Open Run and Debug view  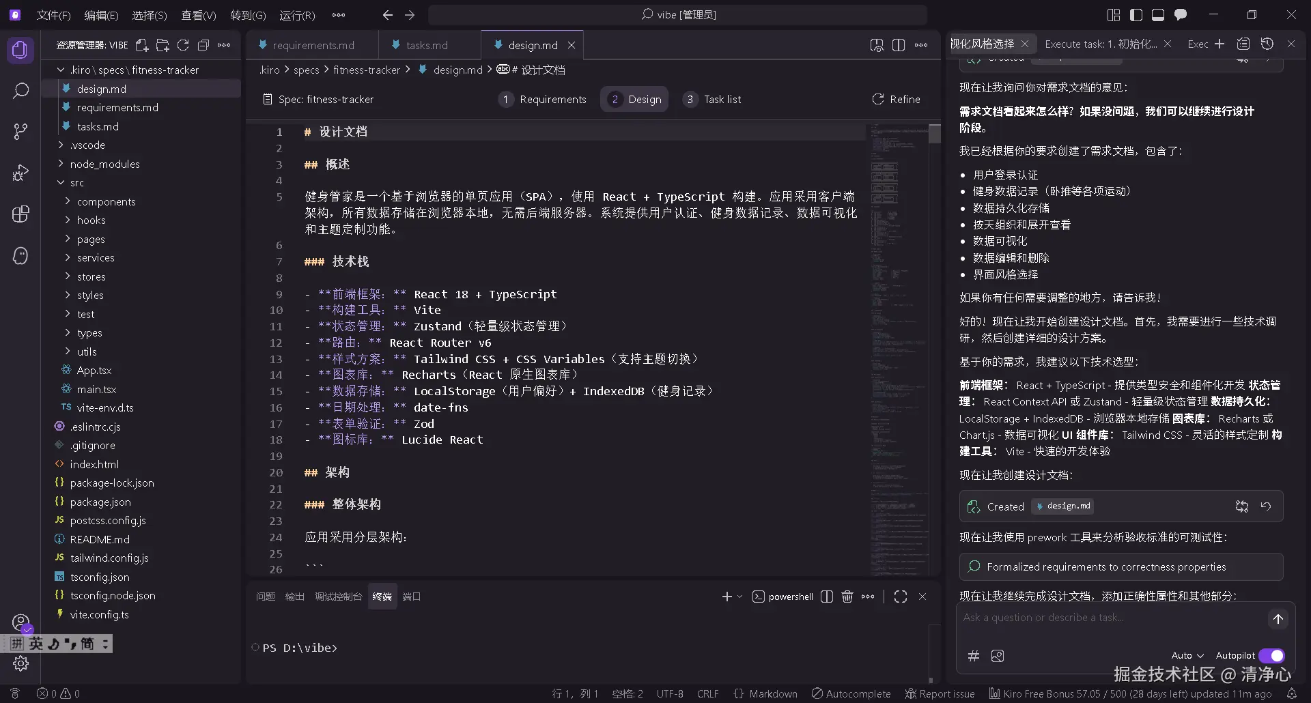point(20,173)
